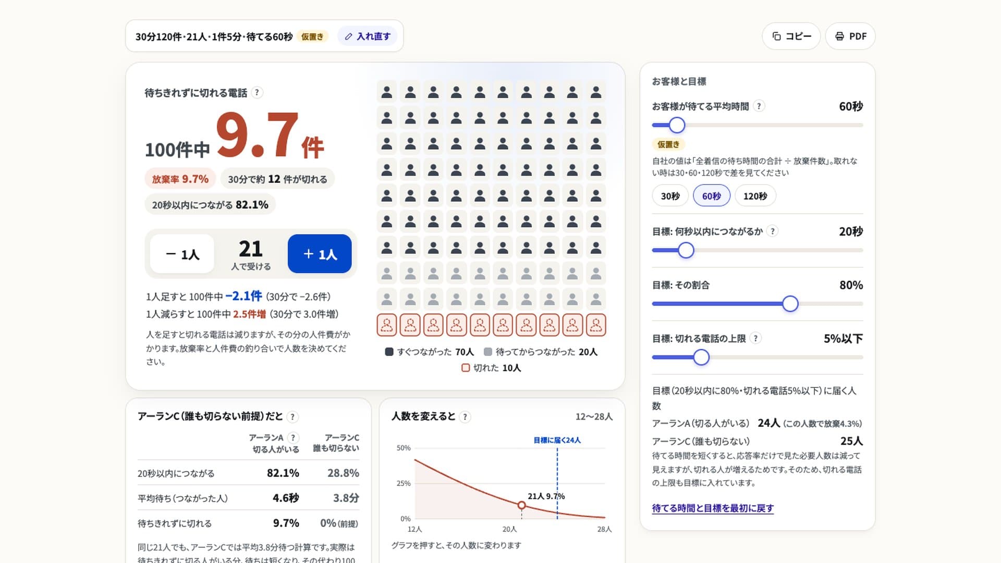Click the 切れた legend square
1001x563 pixels.
pyautogui.click(x=466, y=368)
